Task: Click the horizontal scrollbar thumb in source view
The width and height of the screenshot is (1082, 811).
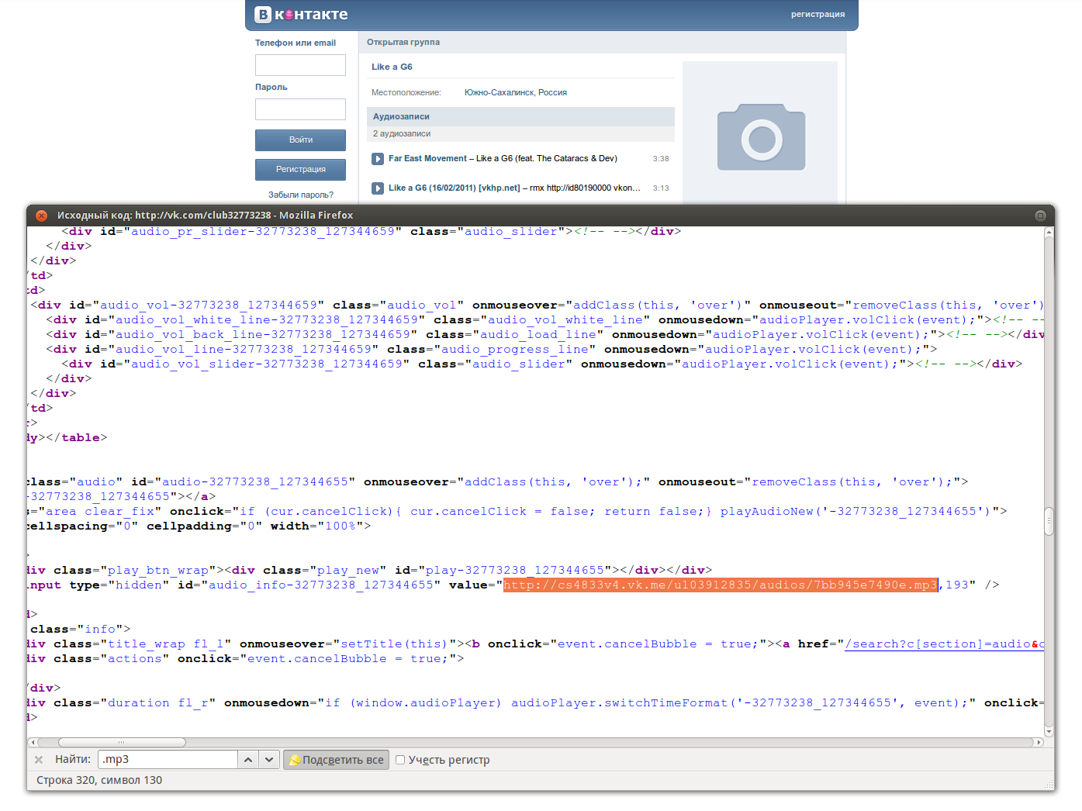Action: (x=122, y=743)
